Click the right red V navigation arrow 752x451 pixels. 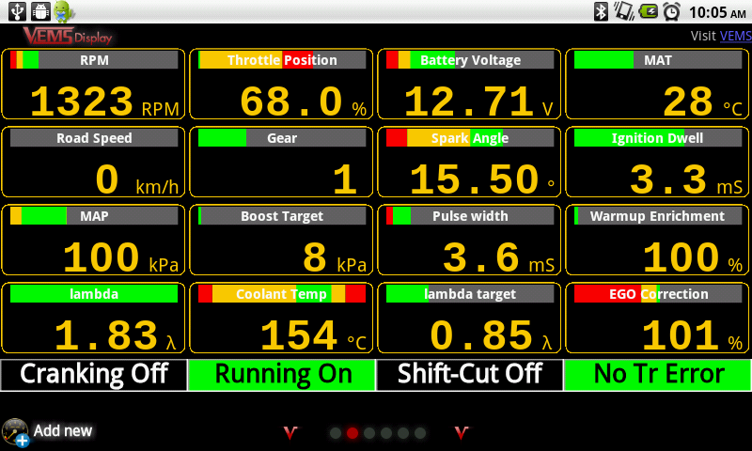461,433
